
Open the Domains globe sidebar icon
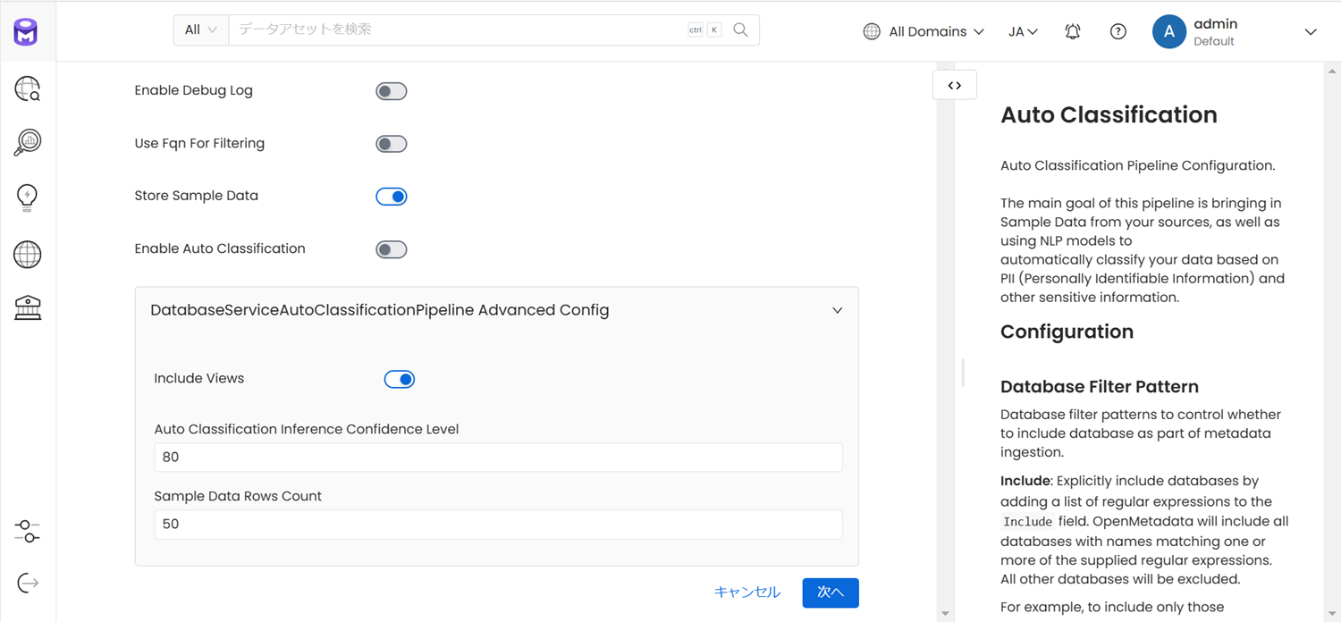tap(28, 255)
